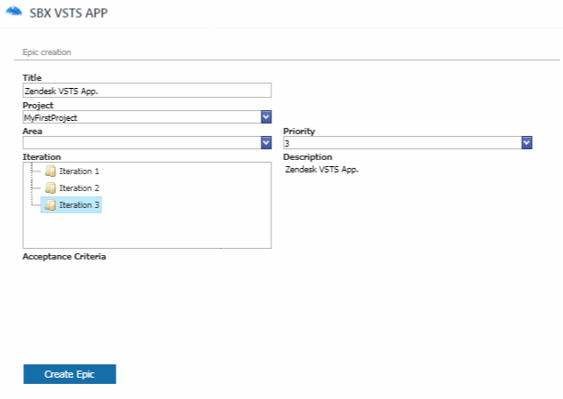Click the Iteration field label
Viewport: 563px width, 399px height.
(x=42, y=157)
